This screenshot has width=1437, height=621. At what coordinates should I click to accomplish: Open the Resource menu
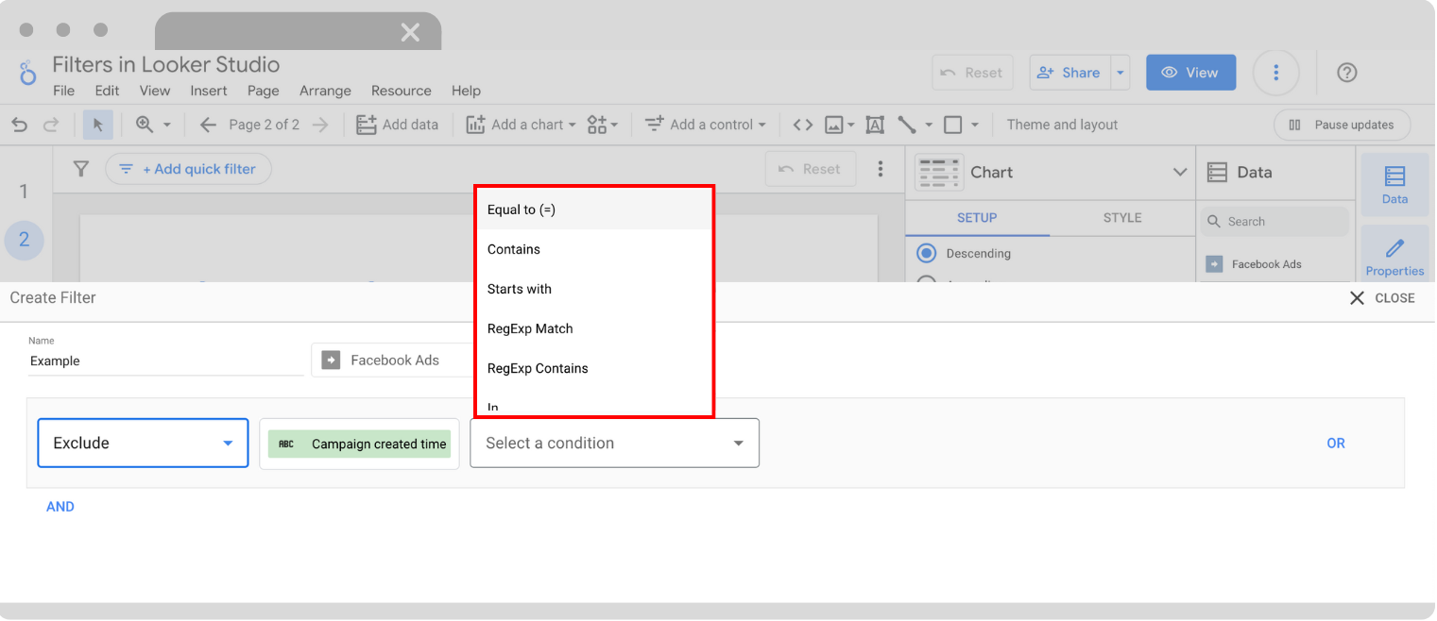401,90
